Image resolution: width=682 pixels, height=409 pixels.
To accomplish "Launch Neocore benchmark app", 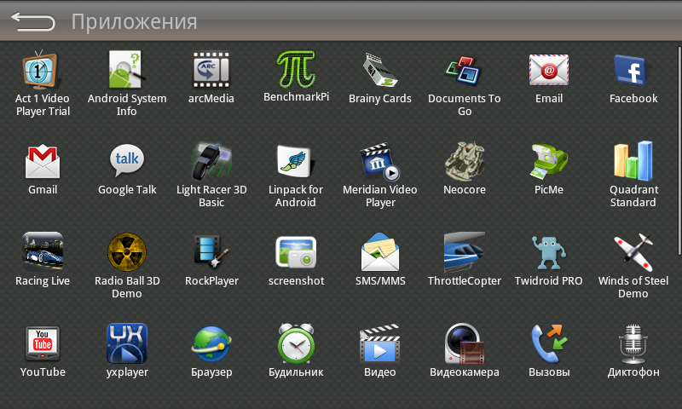I will 464,161.
